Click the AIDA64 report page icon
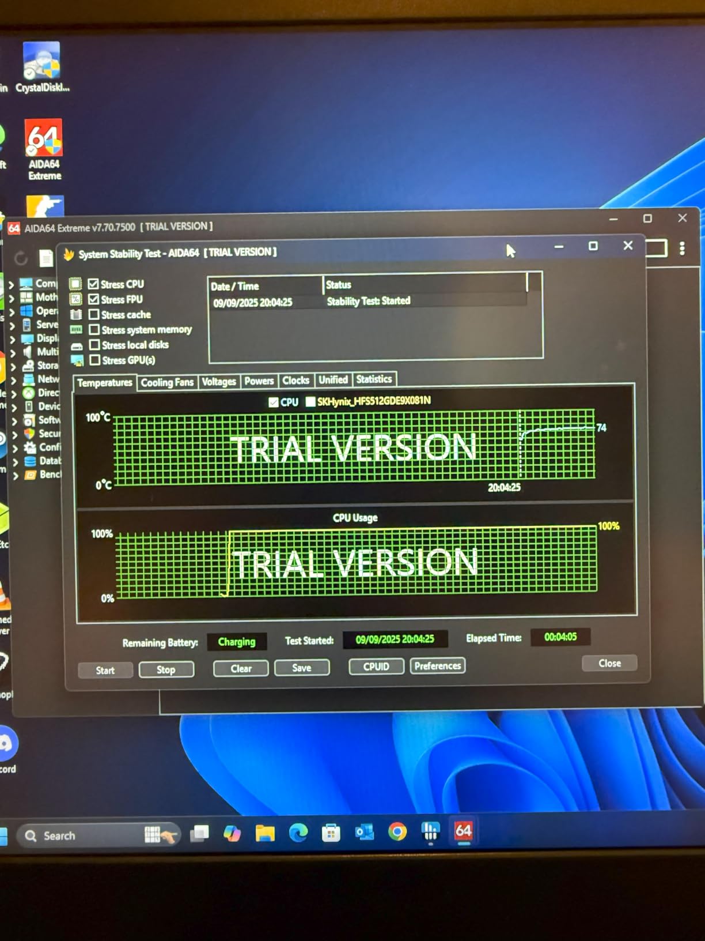 pos(46,258)
